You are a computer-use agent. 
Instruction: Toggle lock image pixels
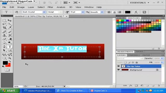click(x=129, y=63)
